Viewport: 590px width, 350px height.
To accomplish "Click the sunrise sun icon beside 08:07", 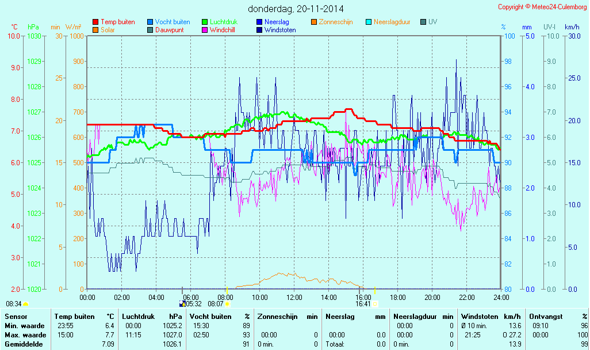I will click(x=227, y=304).
